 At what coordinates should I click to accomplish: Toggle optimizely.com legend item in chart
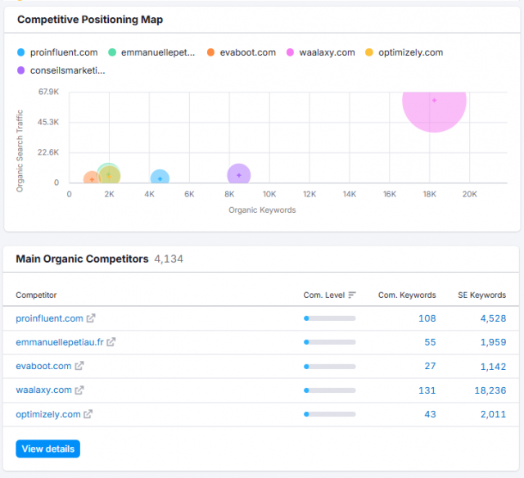pyautogui.click(x=404, y=52)
